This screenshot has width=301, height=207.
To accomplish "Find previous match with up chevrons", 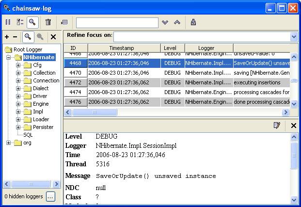I will point(177,22).
